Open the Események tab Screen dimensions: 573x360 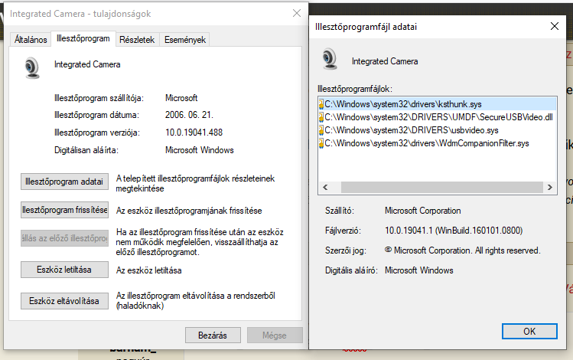[x=185, y=40]
